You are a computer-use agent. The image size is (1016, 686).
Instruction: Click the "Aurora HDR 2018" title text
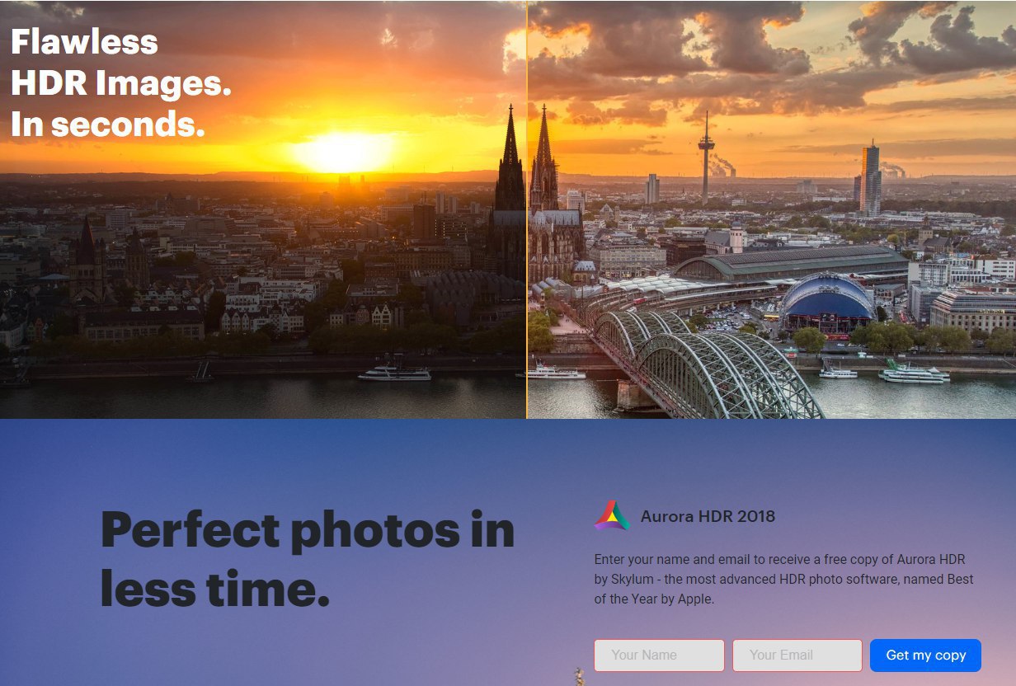pyautogui.click(x=708, y=517)
